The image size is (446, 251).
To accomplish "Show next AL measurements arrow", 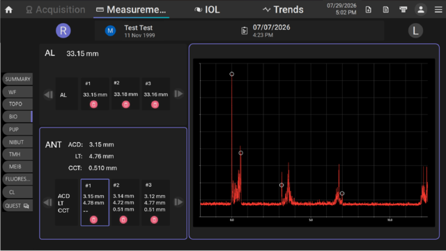I will click(x=178, y=93).
